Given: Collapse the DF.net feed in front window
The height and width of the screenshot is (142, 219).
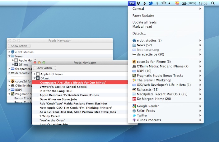Looking at the screenshot, I should pyautogui.click(x=35, y=78).
